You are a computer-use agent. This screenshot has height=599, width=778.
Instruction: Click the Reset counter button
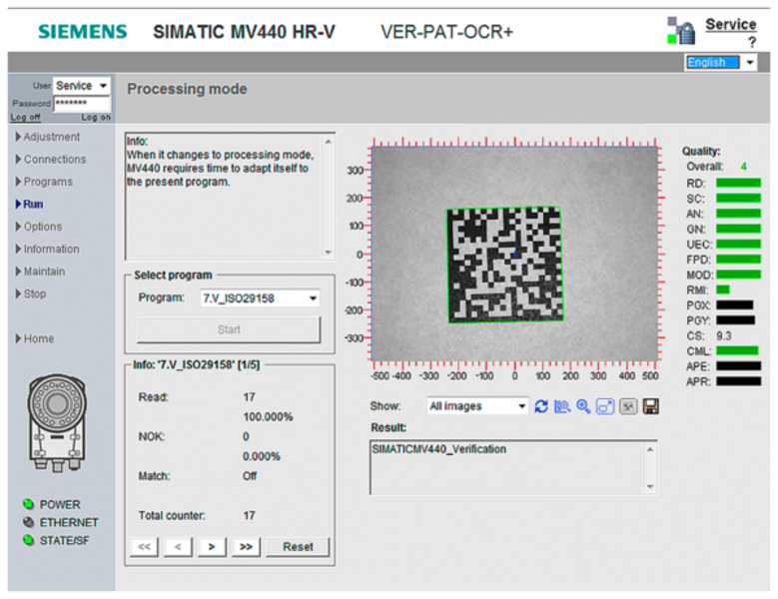(298, 546)
